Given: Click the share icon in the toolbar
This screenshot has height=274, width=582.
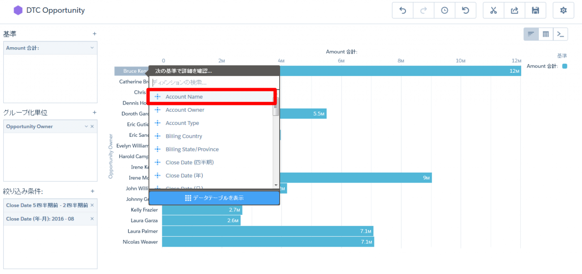Looking at the screenshot, I should point(514,10).
